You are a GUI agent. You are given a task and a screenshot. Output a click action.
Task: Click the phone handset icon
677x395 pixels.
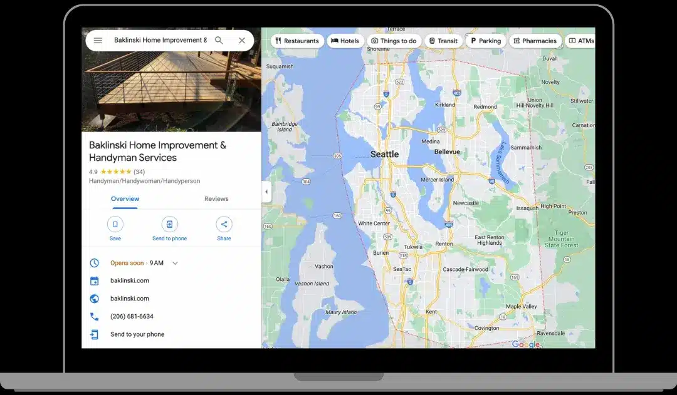tap(94, 317)
